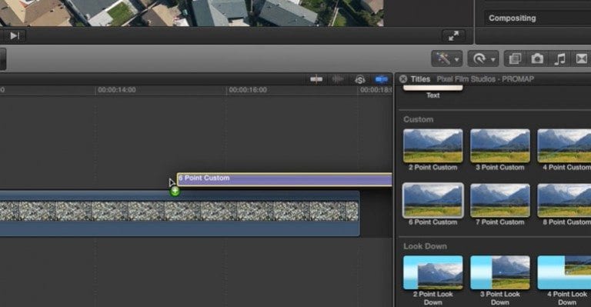Select the 8 Point Custom title
The image size is (591, 307).
click(564, 200)
